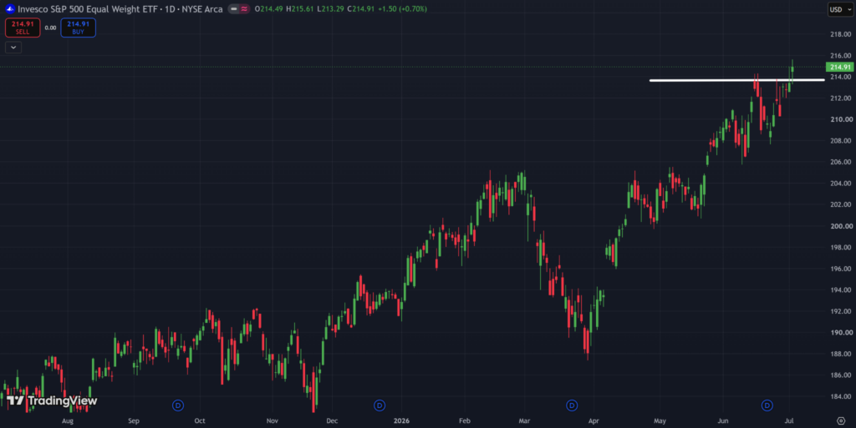Open the USD currency dropdown
Screen dimensions: 856x428
pos(840,9)
